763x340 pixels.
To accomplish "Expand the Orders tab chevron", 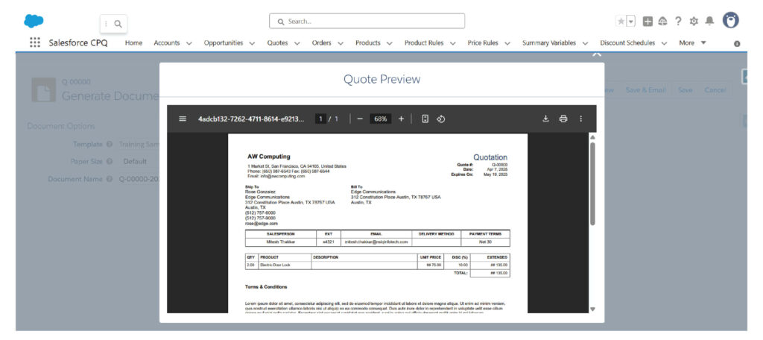I will (x=341, y=43).
